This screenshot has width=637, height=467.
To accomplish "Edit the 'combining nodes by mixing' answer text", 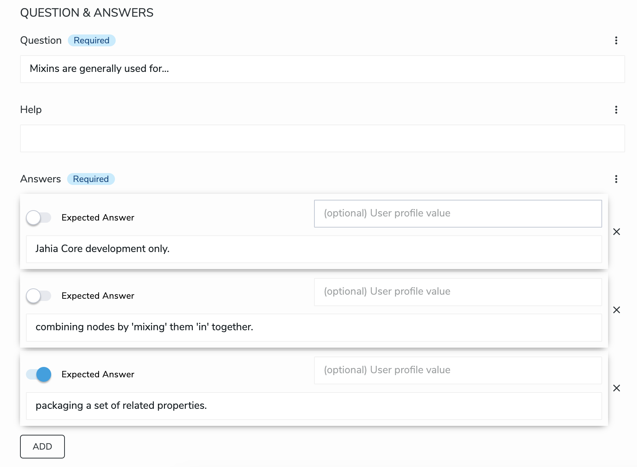I will tap(313, 327).
